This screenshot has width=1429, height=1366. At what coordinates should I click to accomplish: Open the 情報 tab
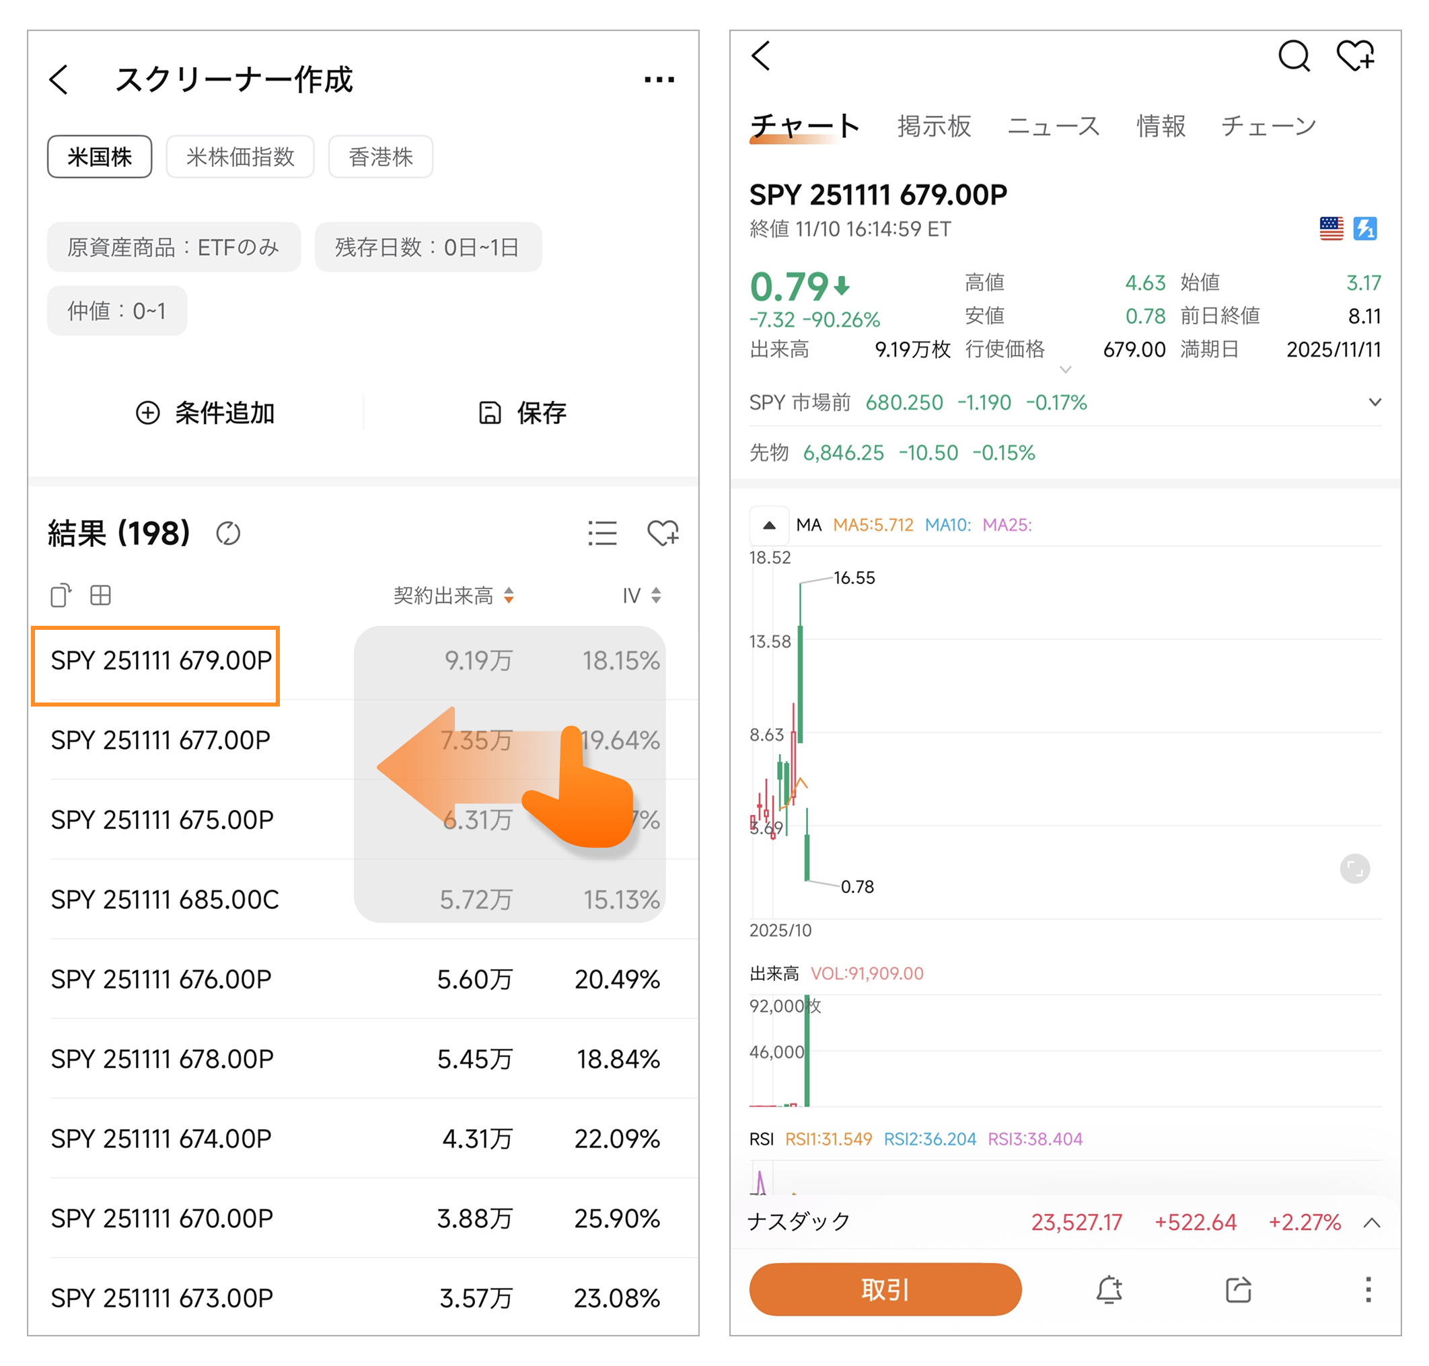[x=1161, y=126]
